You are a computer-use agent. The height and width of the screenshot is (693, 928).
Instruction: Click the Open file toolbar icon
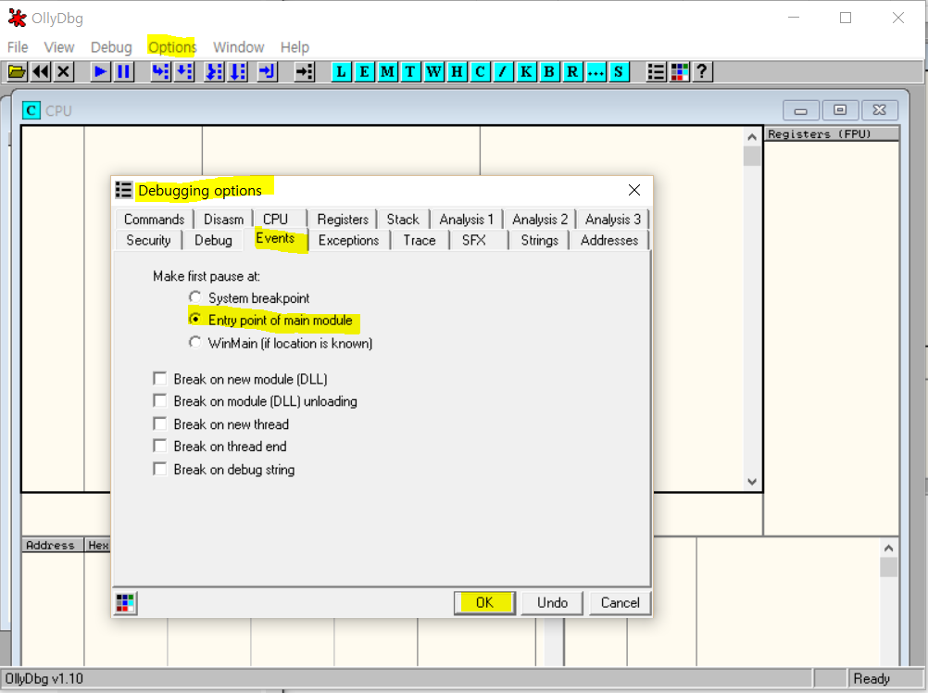17,72
